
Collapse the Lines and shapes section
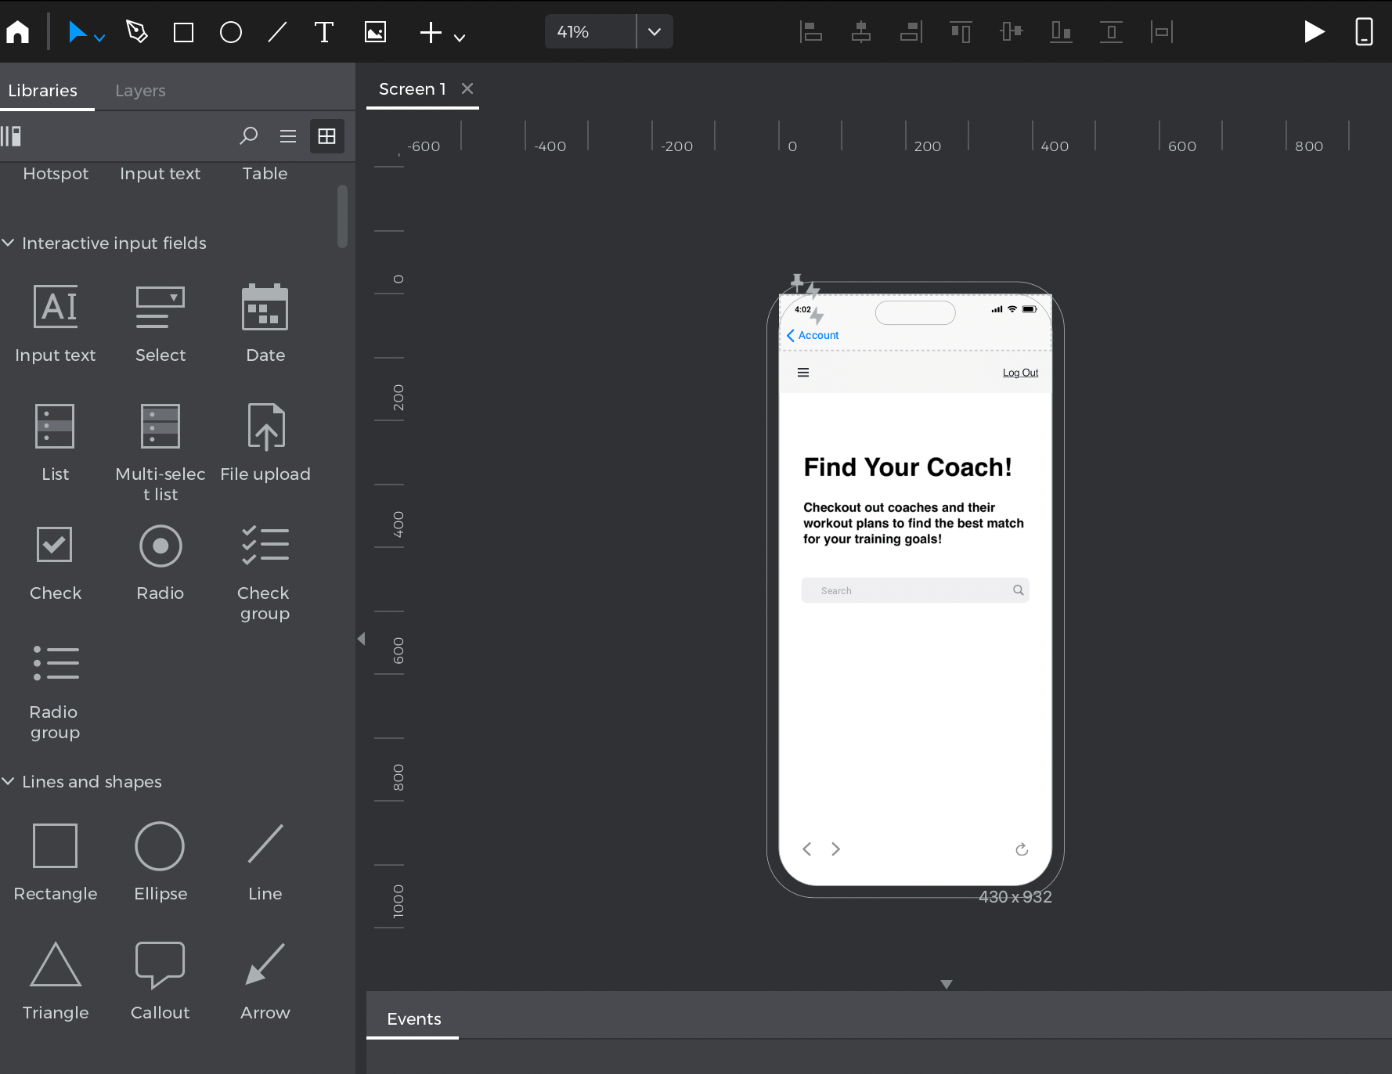(x=9, y=781)
